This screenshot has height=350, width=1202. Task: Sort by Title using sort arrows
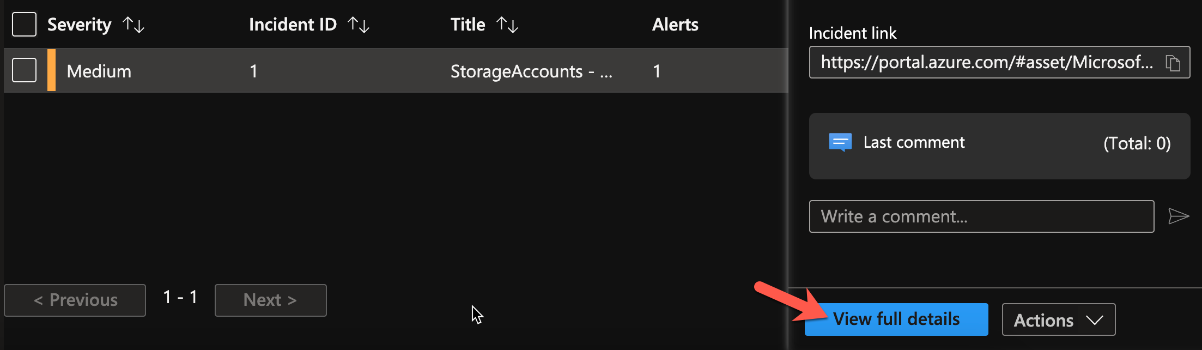pyautogui.click(x=507, y=25)
